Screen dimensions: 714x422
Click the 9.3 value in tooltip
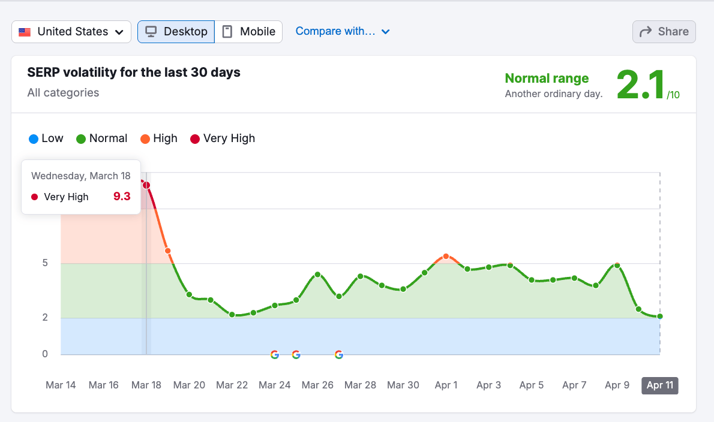coord(122,197)
